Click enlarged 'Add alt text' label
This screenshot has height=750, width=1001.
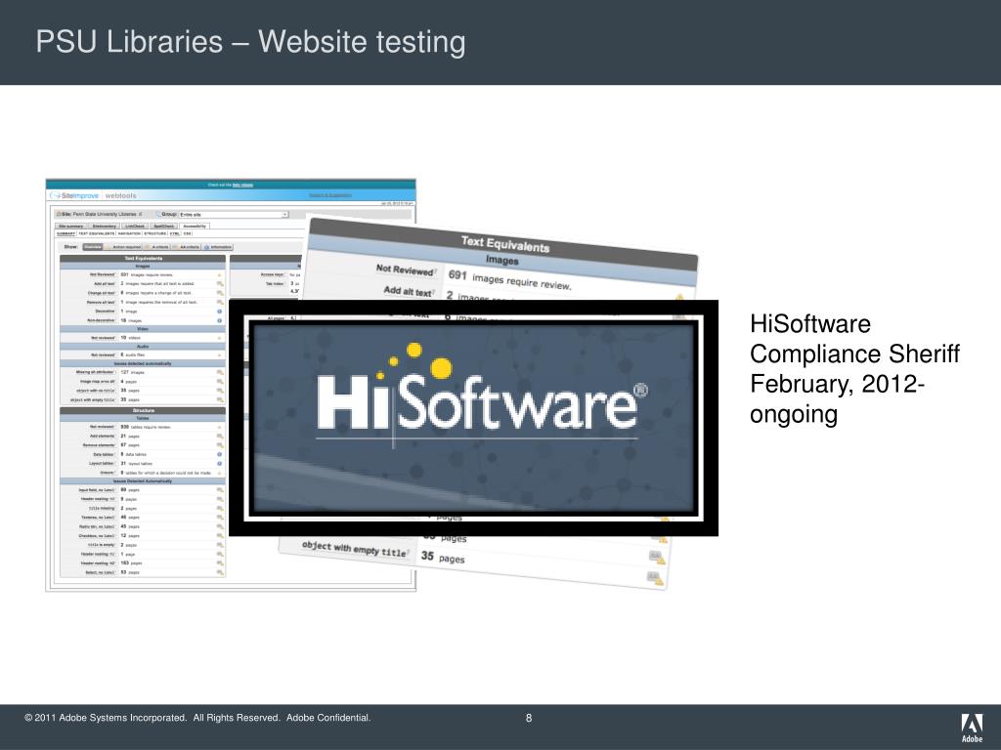[408, 291]
